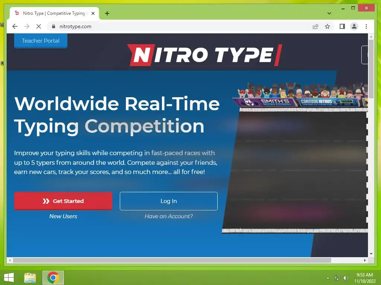
Task: Bookmark this page with star icon
Action: 327,26
